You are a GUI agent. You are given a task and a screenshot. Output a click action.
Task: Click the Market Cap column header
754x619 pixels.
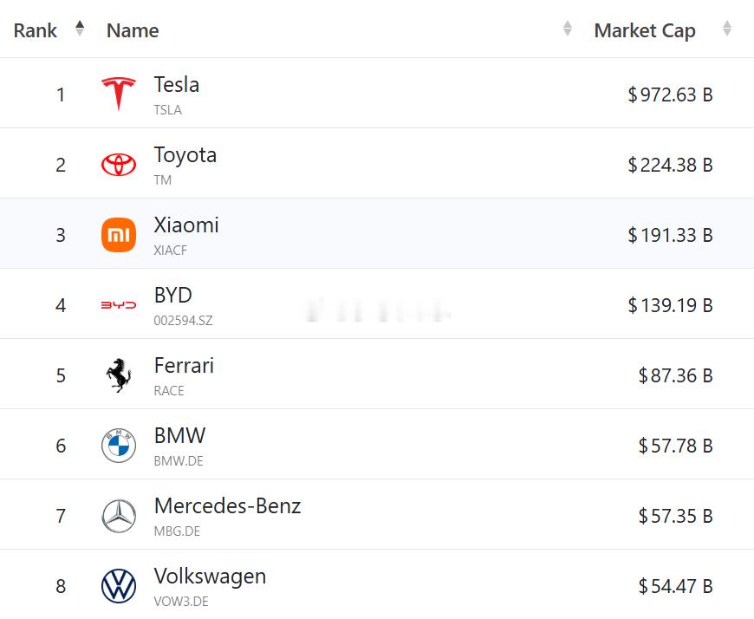click(645, 31)
